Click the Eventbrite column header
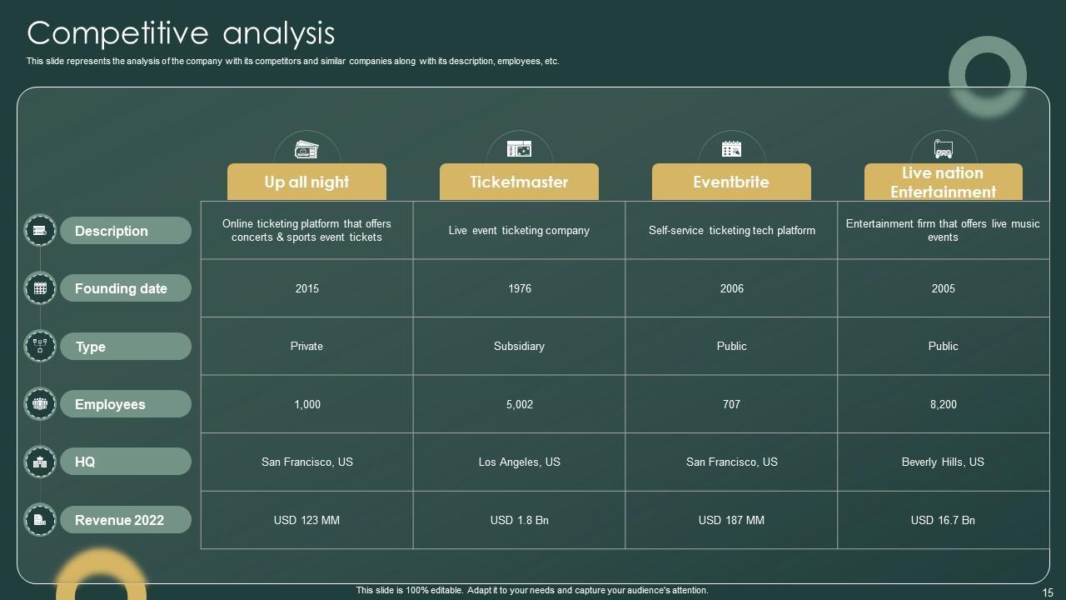The image size is (1066, 600). pos(731,182)
